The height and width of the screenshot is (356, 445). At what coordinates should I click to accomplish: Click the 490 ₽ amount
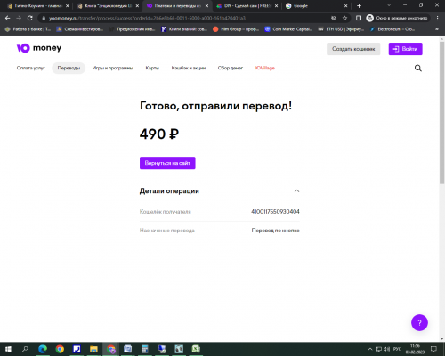coord(159,134)
